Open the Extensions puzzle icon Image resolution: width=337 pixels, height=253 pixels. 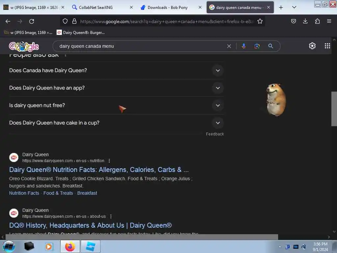point(317,21)
